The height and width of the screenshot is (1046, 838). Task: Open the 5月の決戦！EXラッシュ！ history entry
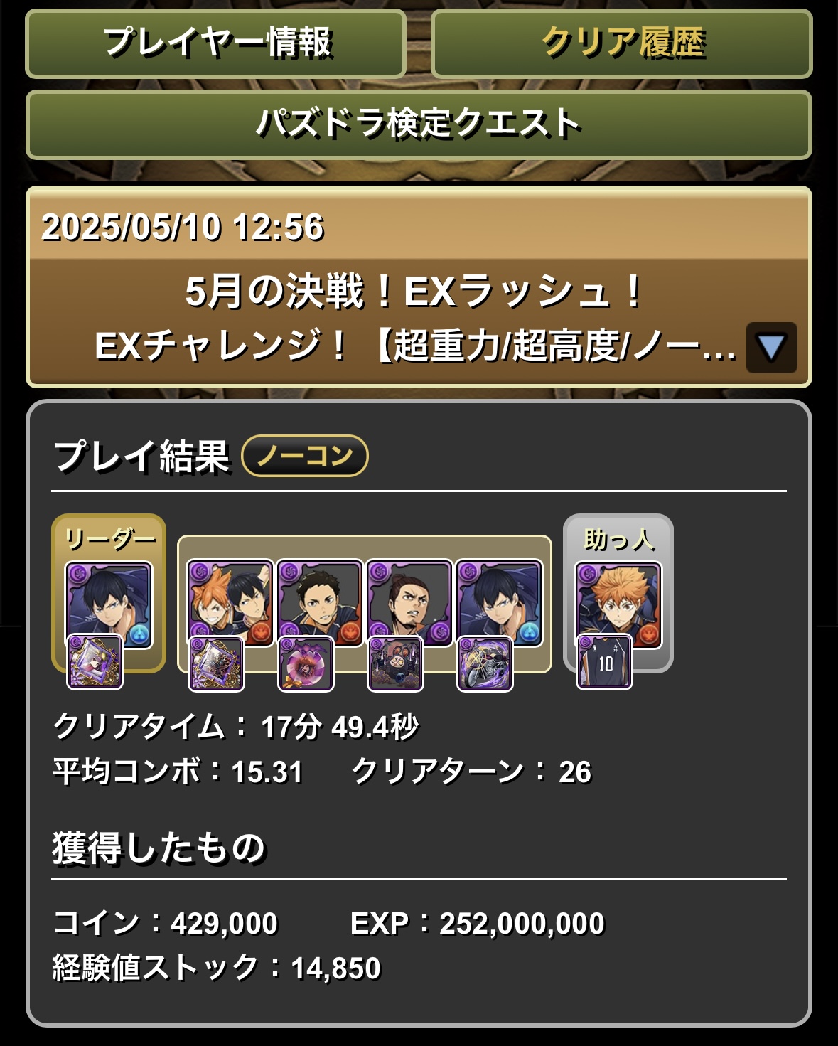click(x=419, y=287)
